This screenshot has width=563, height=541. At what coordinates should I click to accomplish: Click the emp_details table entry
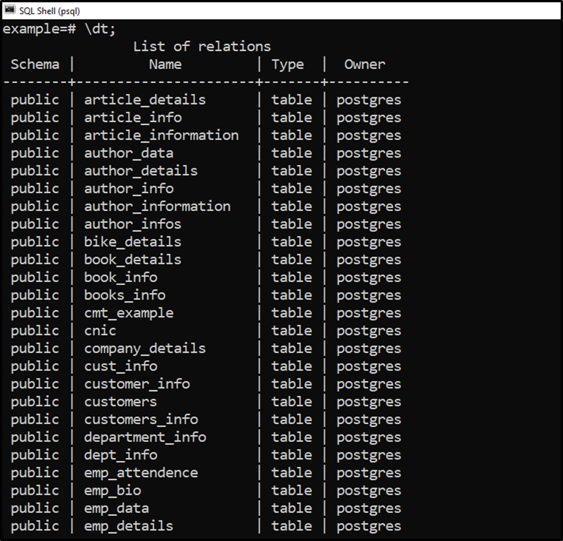click(x=128, y=526)
